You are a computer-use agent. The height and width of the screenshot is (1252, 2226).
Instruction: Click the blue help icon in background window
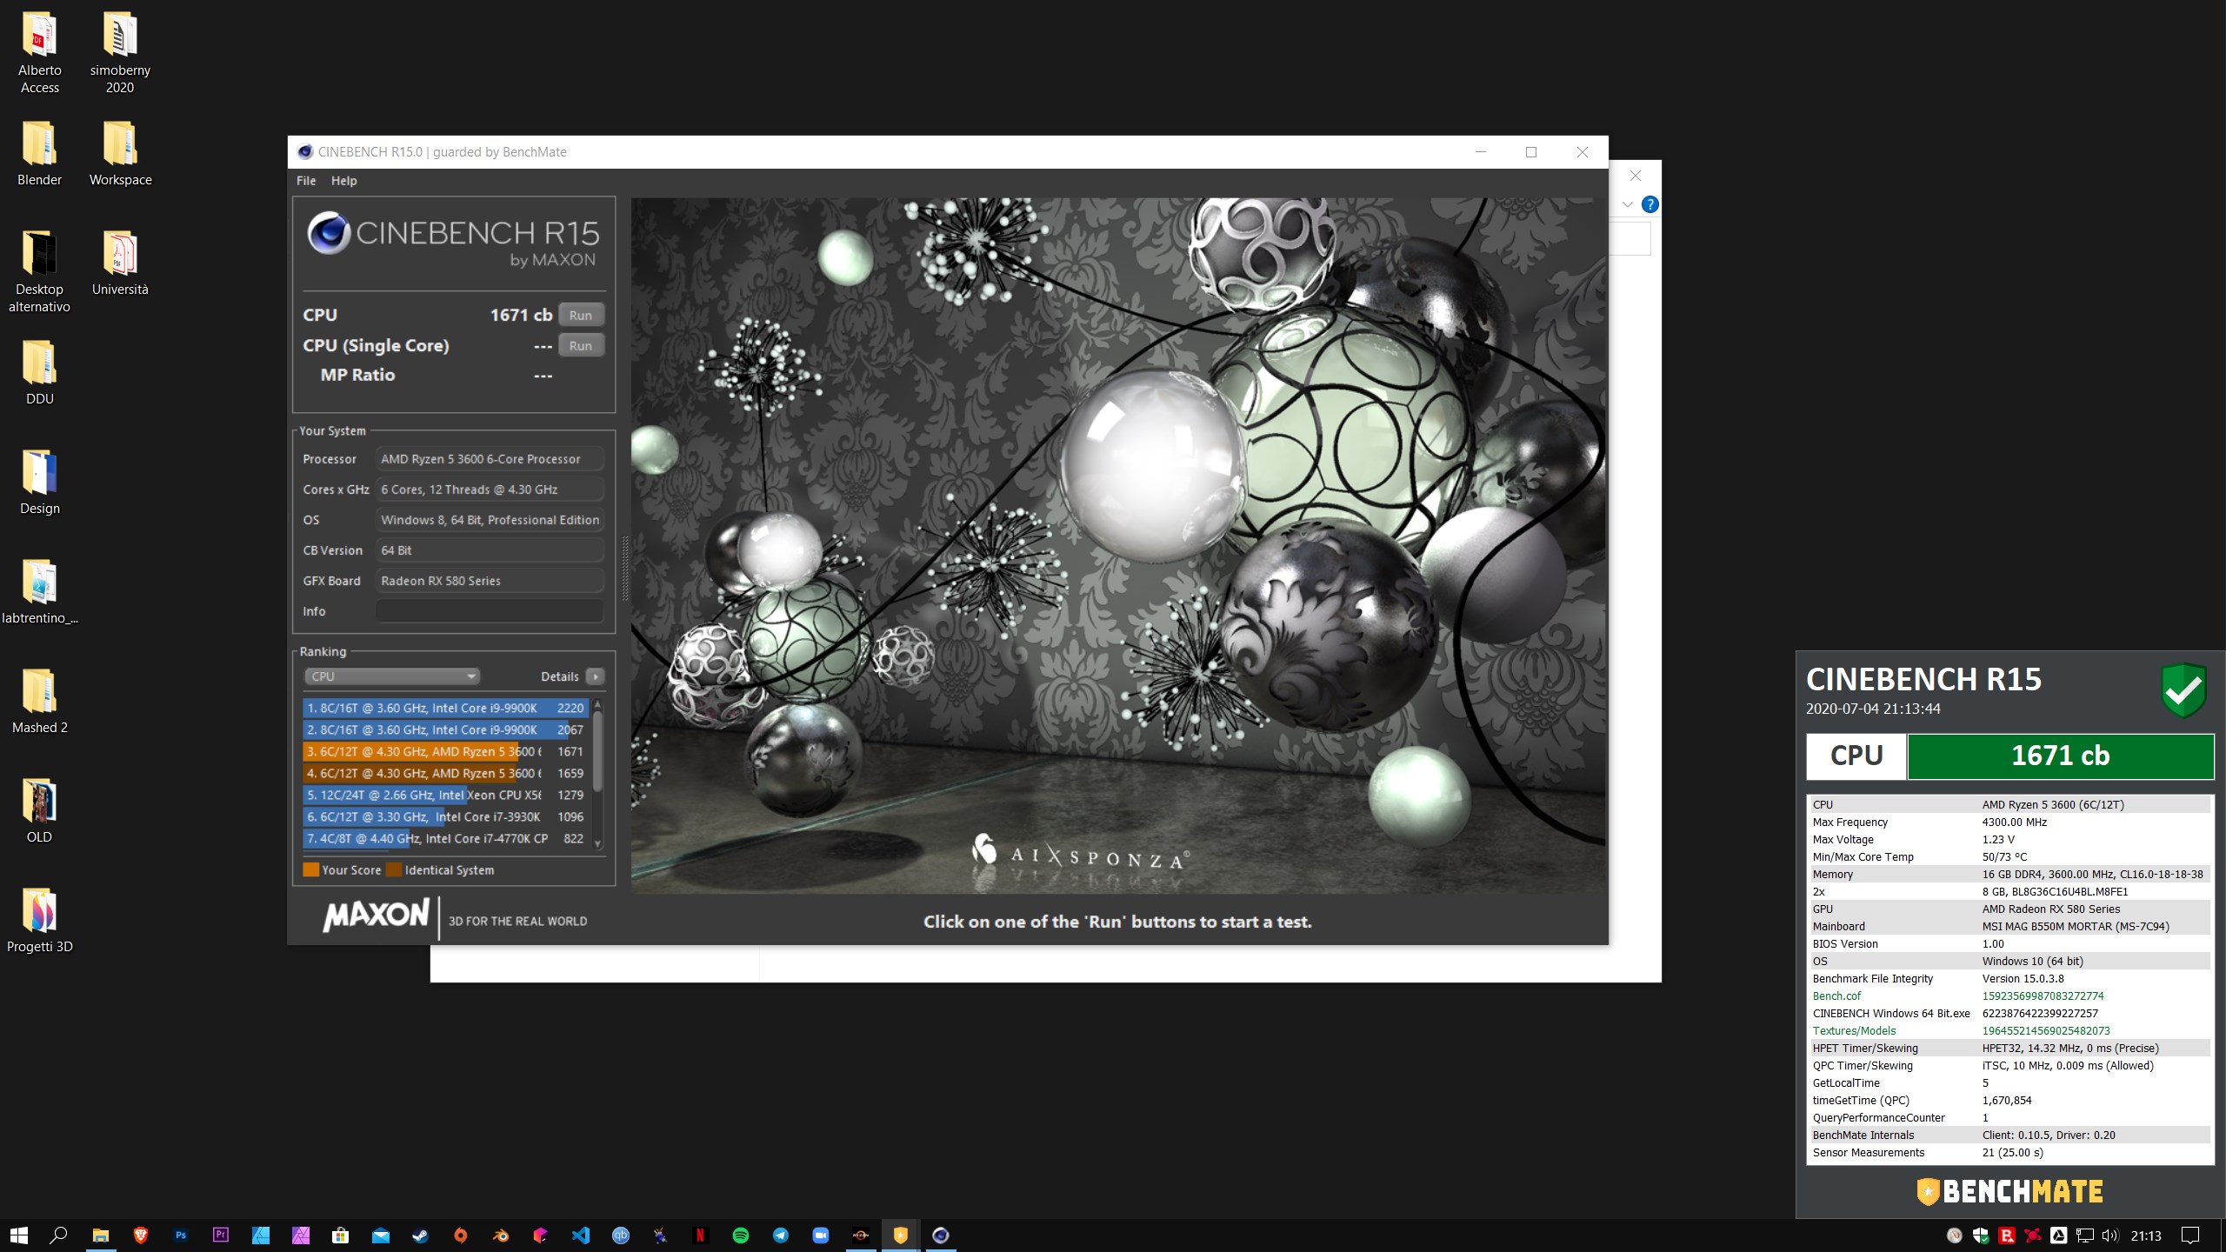pyautogui.click(x=1650, y=204)
